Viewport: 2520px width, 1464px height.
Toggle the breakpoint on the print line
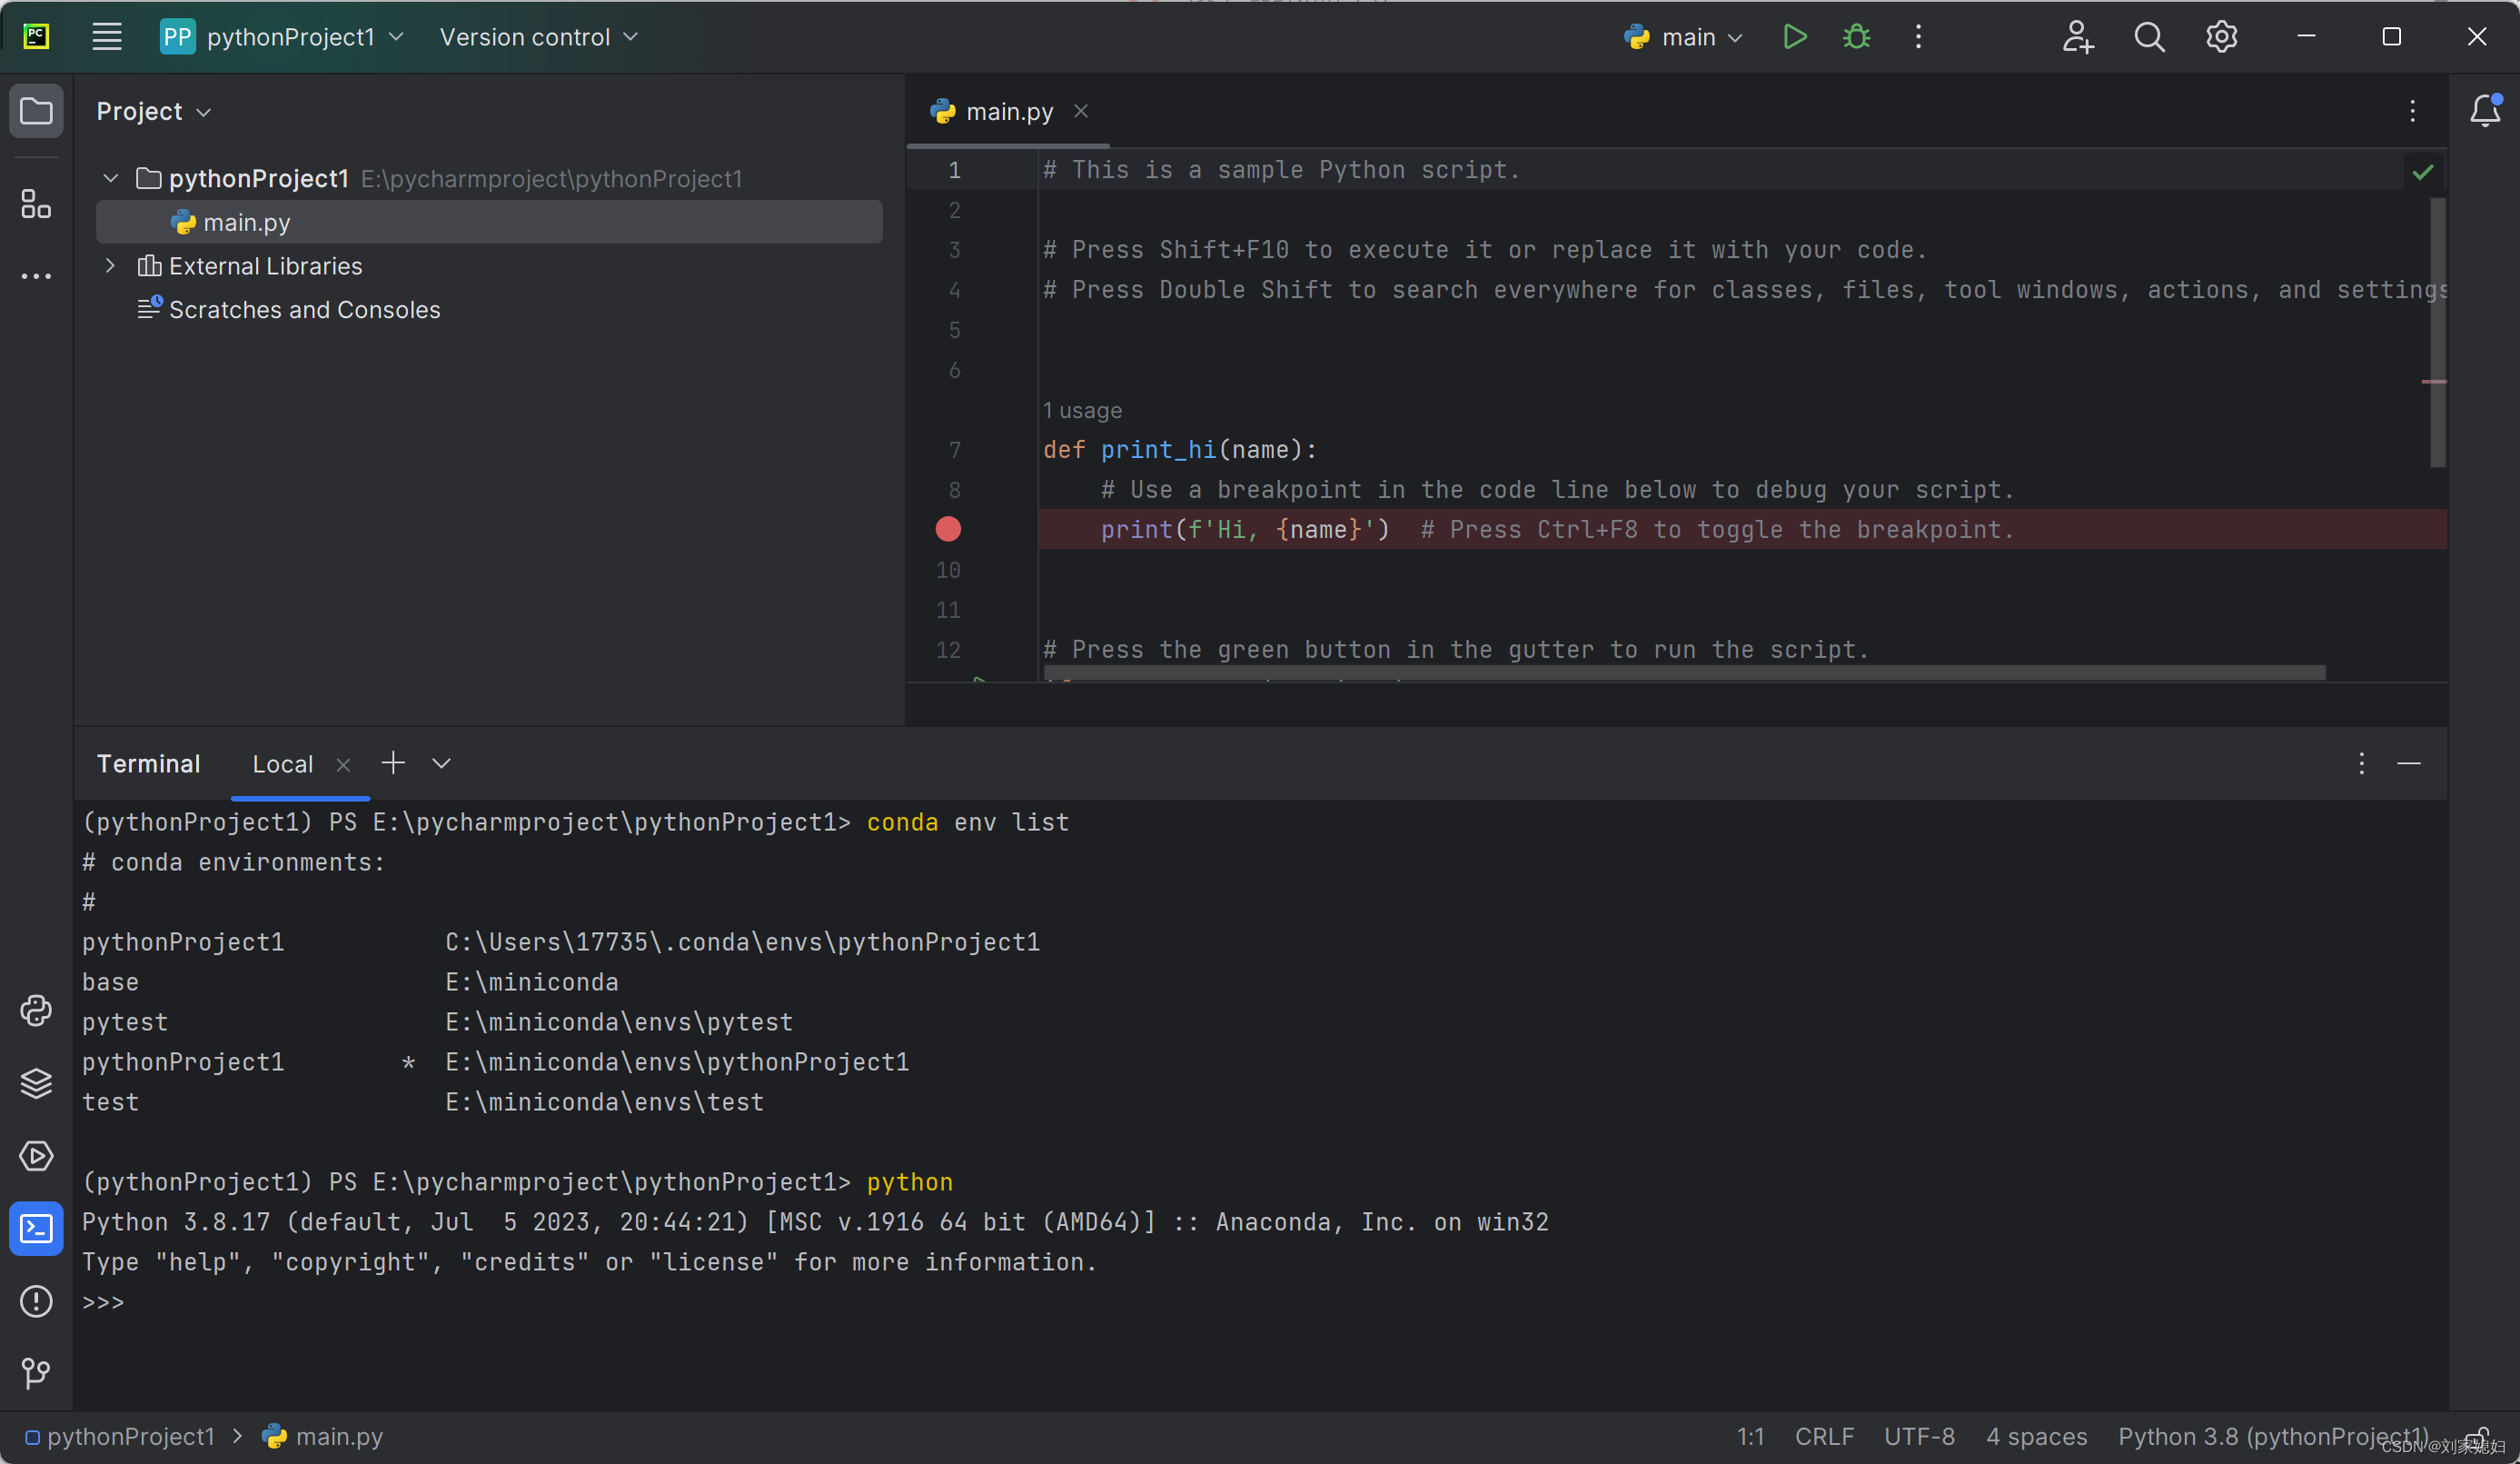pos(948,530)
